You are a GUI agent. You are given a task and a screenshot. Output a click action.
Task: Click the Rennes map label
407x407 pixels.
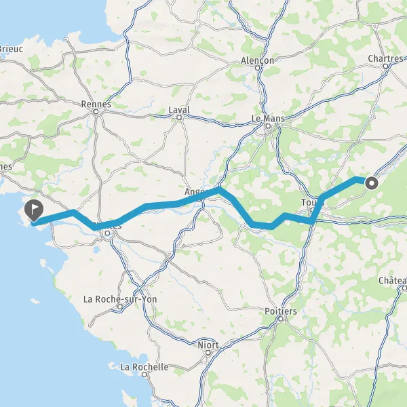point(96,104)
